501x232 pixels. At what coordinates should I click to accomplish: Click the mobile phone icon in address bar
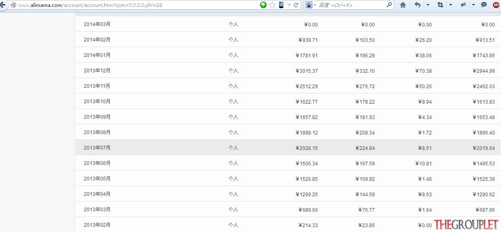coord(281,5)
